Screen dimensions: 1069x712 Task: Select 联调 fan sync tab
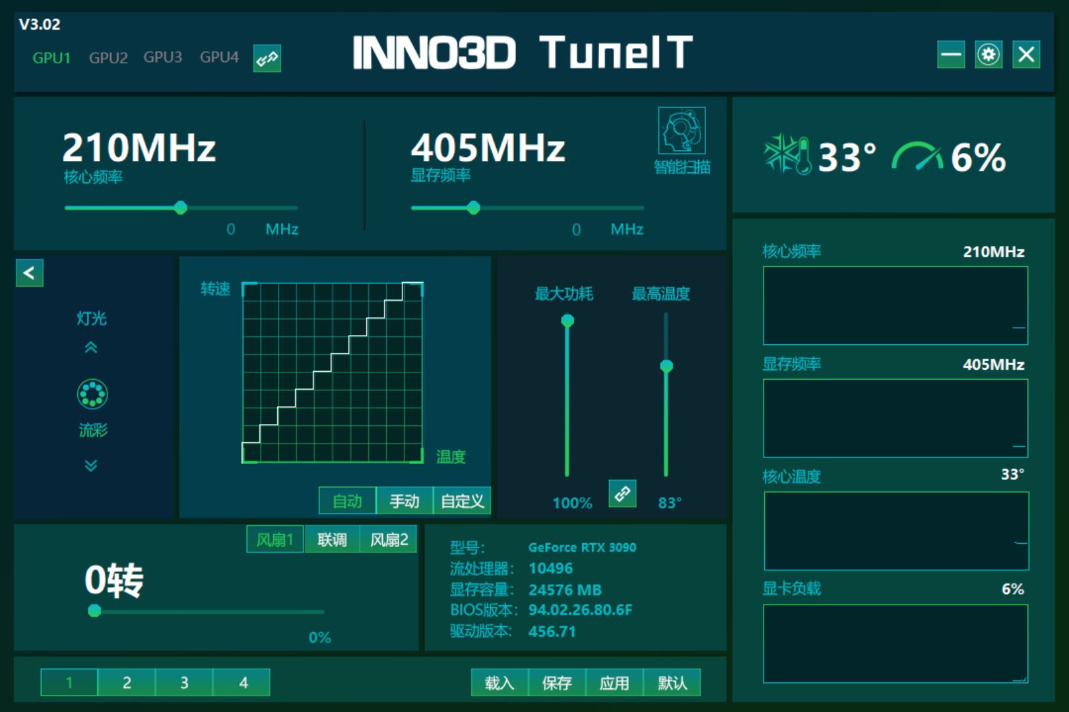pos(332,539)
